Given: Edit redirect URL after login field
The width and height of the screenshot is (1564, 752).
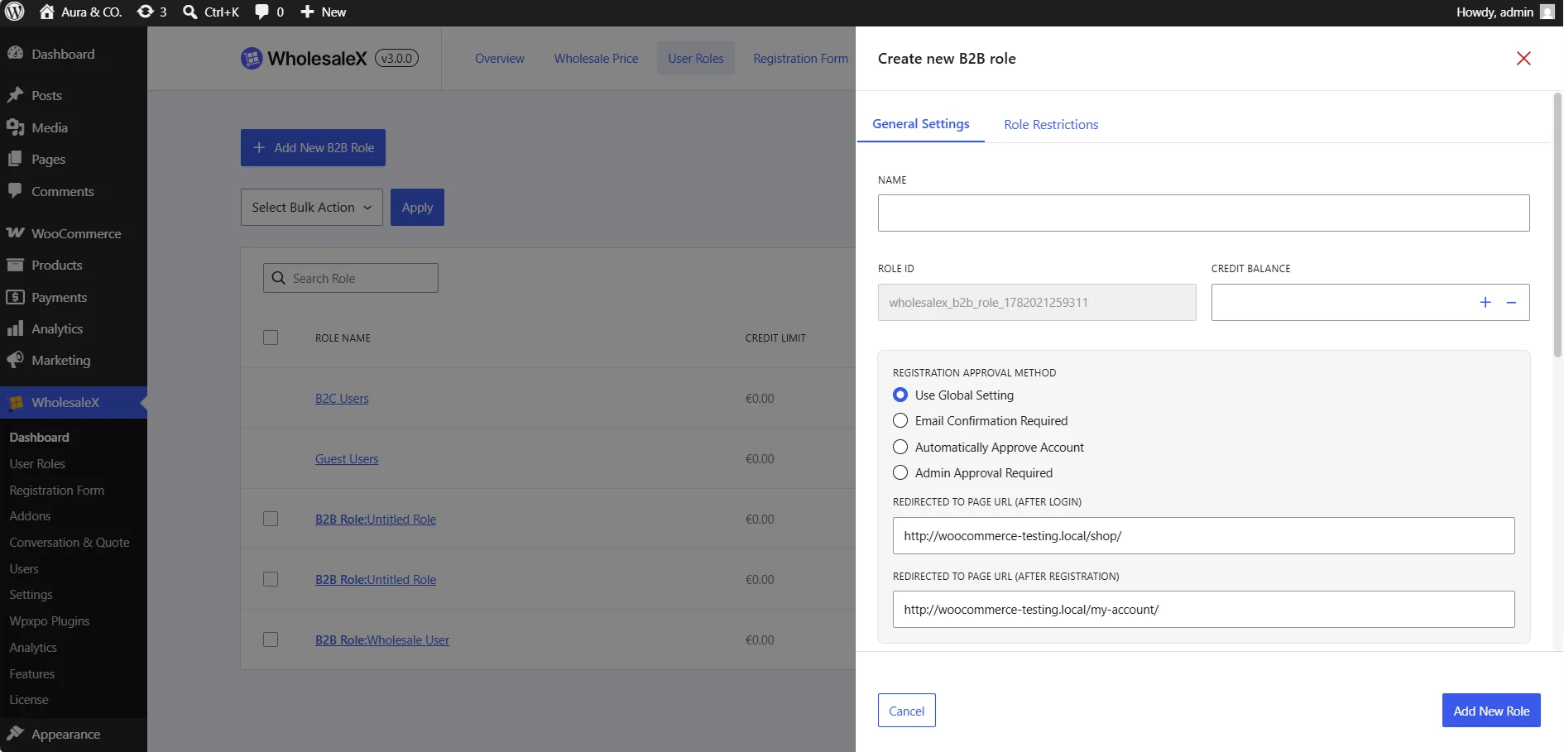Looking at the screenshot, I should 1203,535.
